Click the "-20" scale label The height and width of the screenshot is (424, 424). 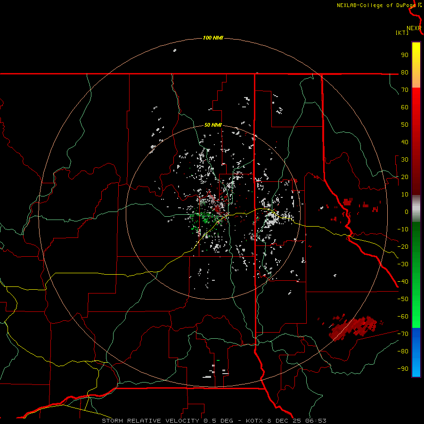point(403,247)
